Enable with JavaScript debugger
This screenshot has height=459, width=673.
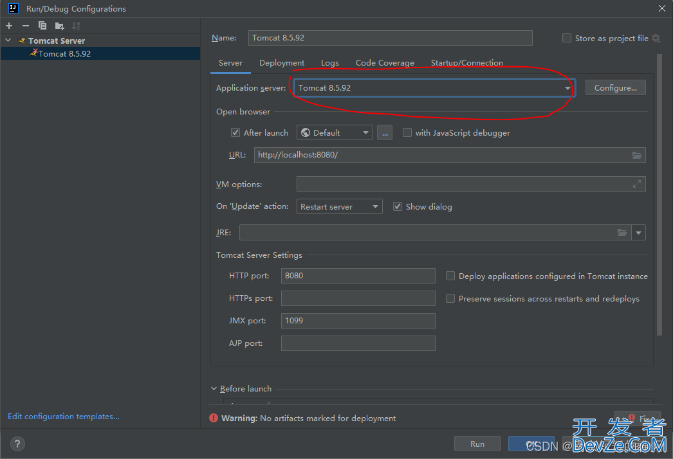(x=407, y=132)
